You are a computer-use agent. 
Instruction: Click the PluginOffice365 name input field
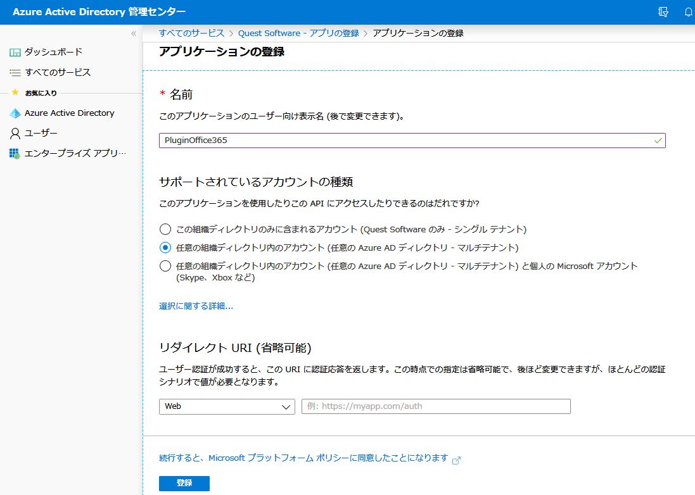point(412,141)
